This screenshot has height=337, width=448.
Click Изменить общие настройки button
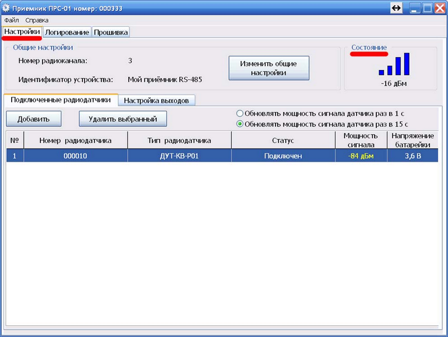click(269, 68)
